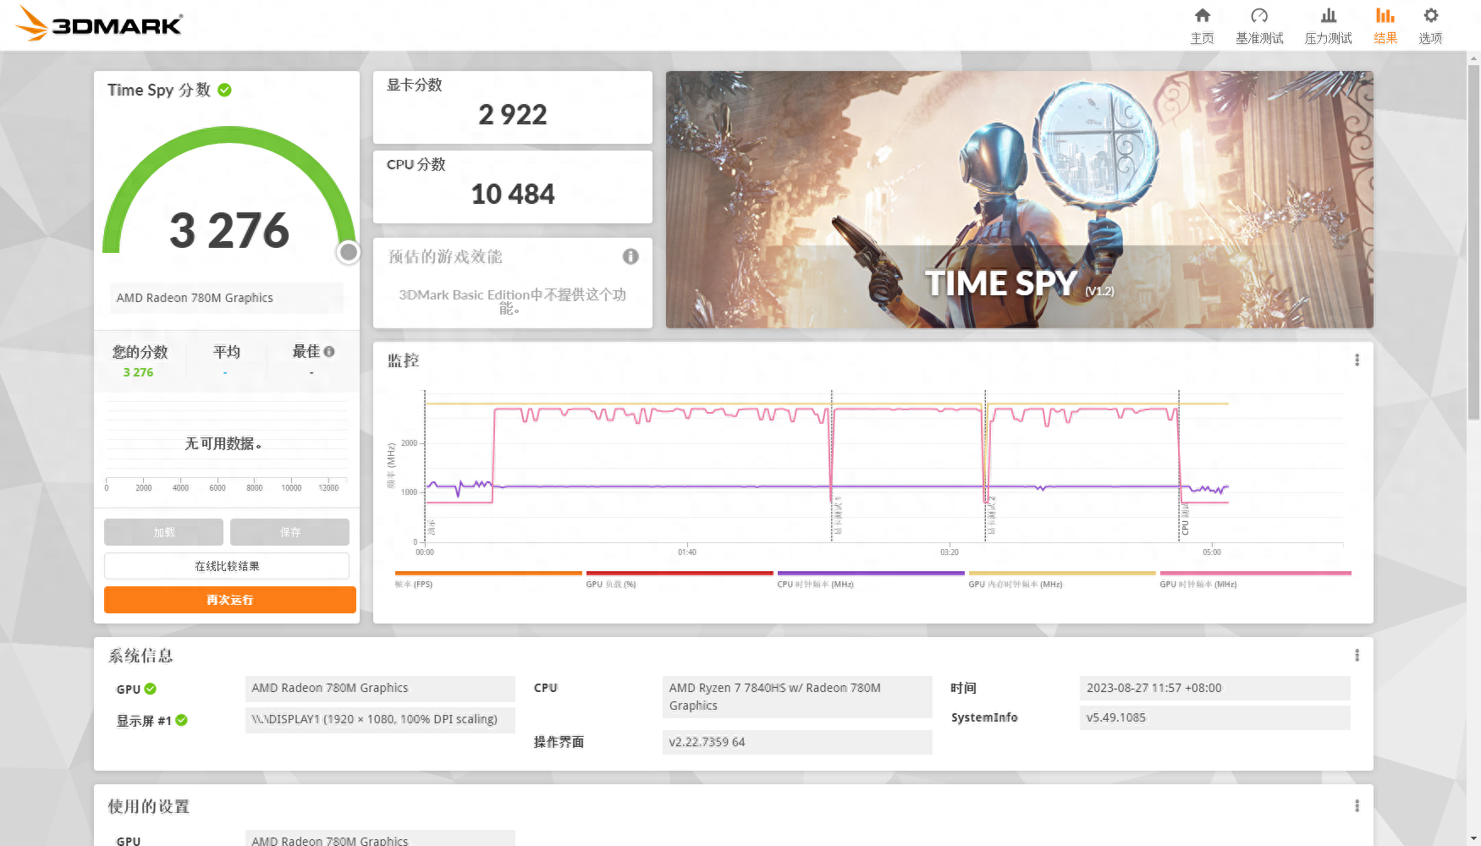This screenshot has height=846, width=1481.
Task: Click the scrollbar down arrow
Action: [x=1474, y=839]
